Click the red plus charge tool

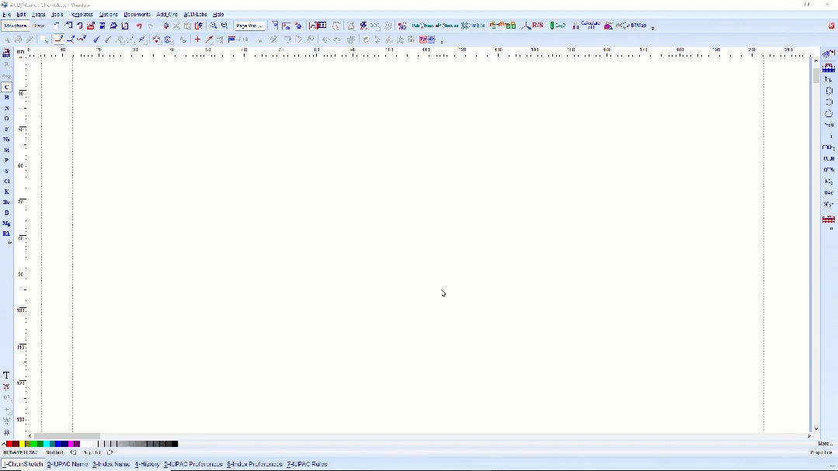tap(197, 40)
